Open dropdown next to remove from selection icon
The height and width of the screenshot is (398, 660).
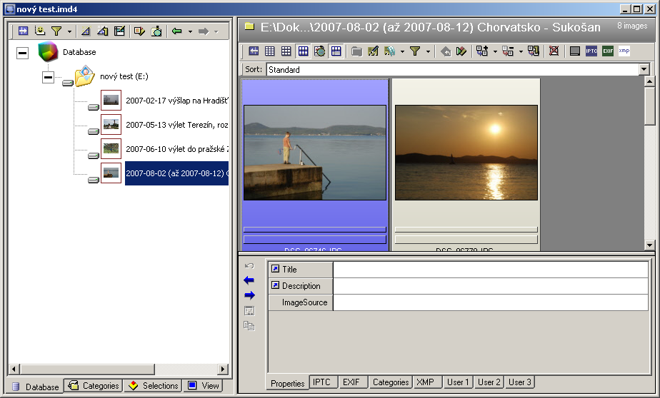tap(521, 51)
